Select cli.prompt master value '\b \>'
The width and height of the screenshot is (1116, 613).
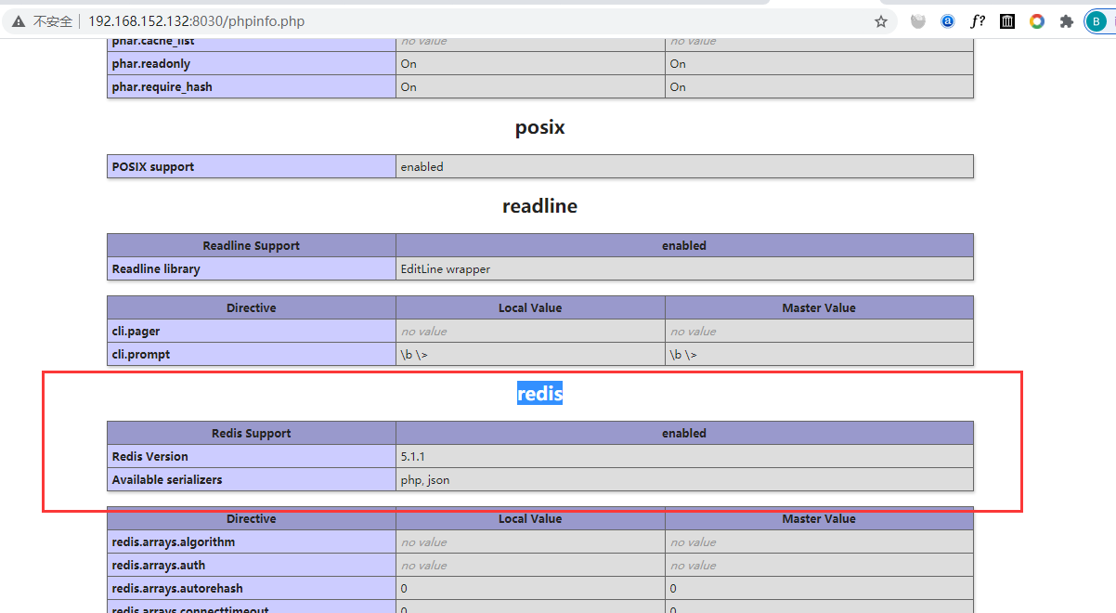683,354
